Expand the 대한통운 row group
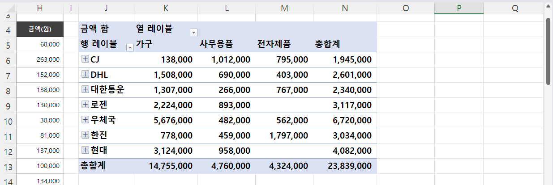This screenshot has width=553, height=185. click(x=85, y=89)
